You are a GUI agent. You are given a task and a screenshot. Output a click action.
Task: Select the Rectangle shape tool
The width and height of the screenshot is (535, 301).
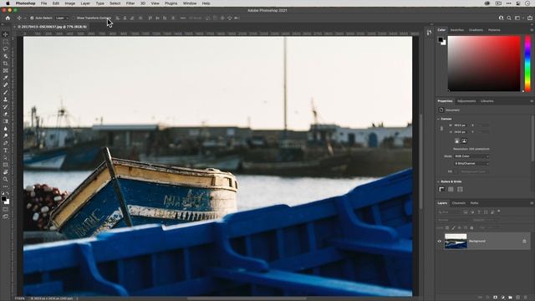click(6, 165)
